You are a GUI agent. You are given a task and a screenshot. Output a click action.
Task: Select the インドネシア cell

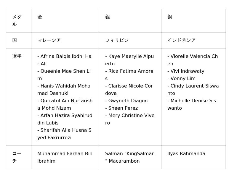tap(182, 41)
